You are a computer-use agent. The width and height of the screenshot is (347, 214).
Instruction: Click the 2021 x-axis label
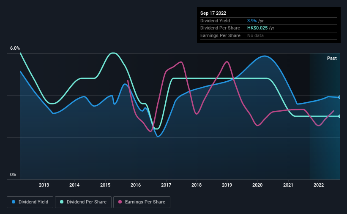pyautogui.click(x=288, y=185)
